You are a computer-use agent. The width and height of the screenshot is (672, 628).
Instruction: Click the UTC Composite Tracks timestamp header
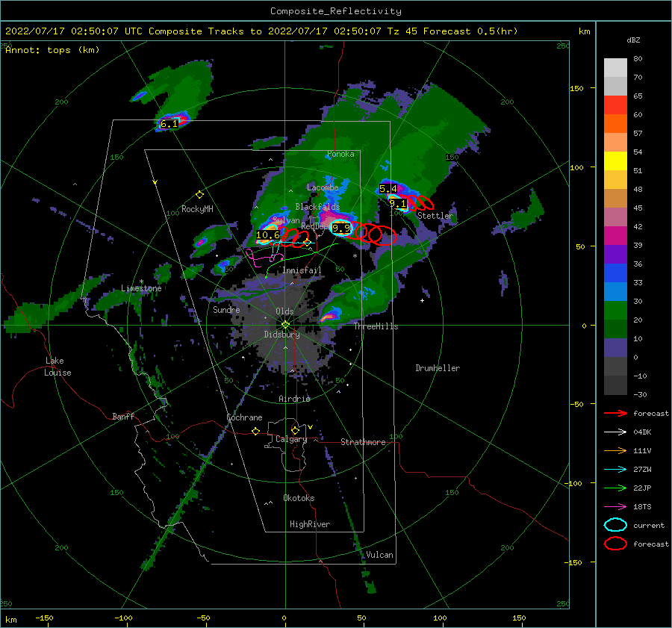point(261,31)
